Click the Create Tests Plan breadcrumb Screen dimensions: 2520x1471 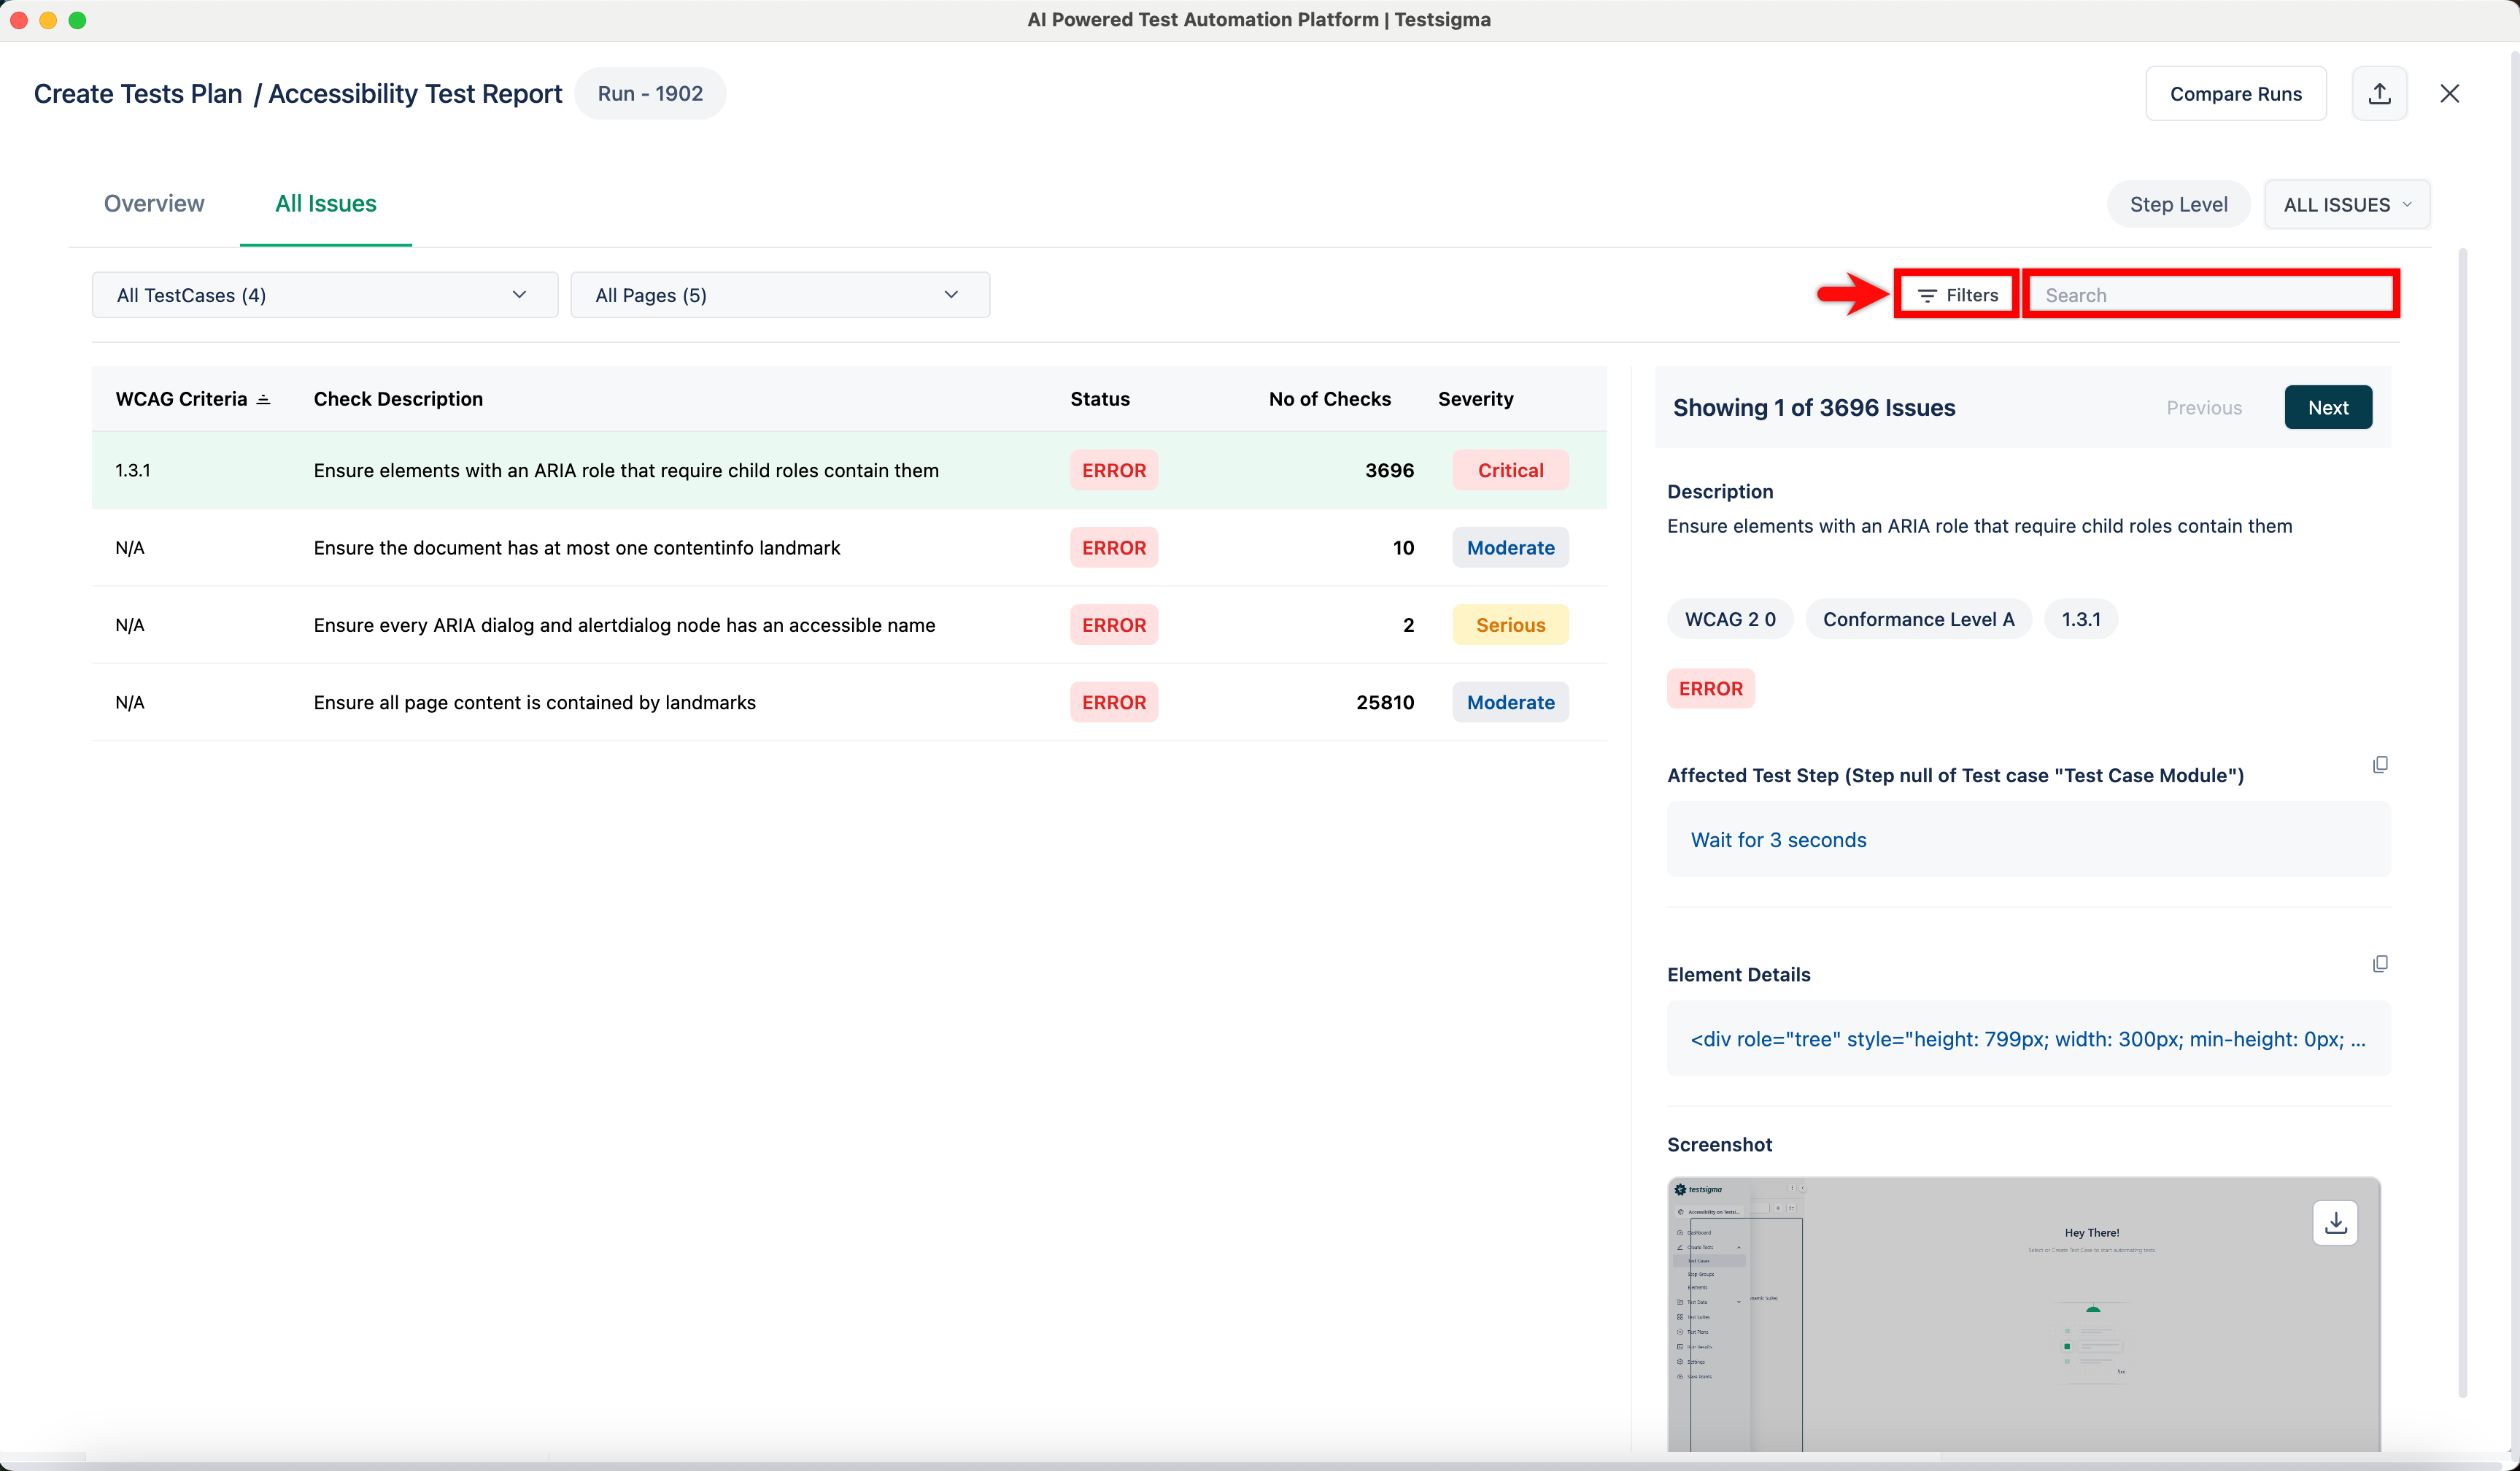pyautogui.click(x=138, y=93)
